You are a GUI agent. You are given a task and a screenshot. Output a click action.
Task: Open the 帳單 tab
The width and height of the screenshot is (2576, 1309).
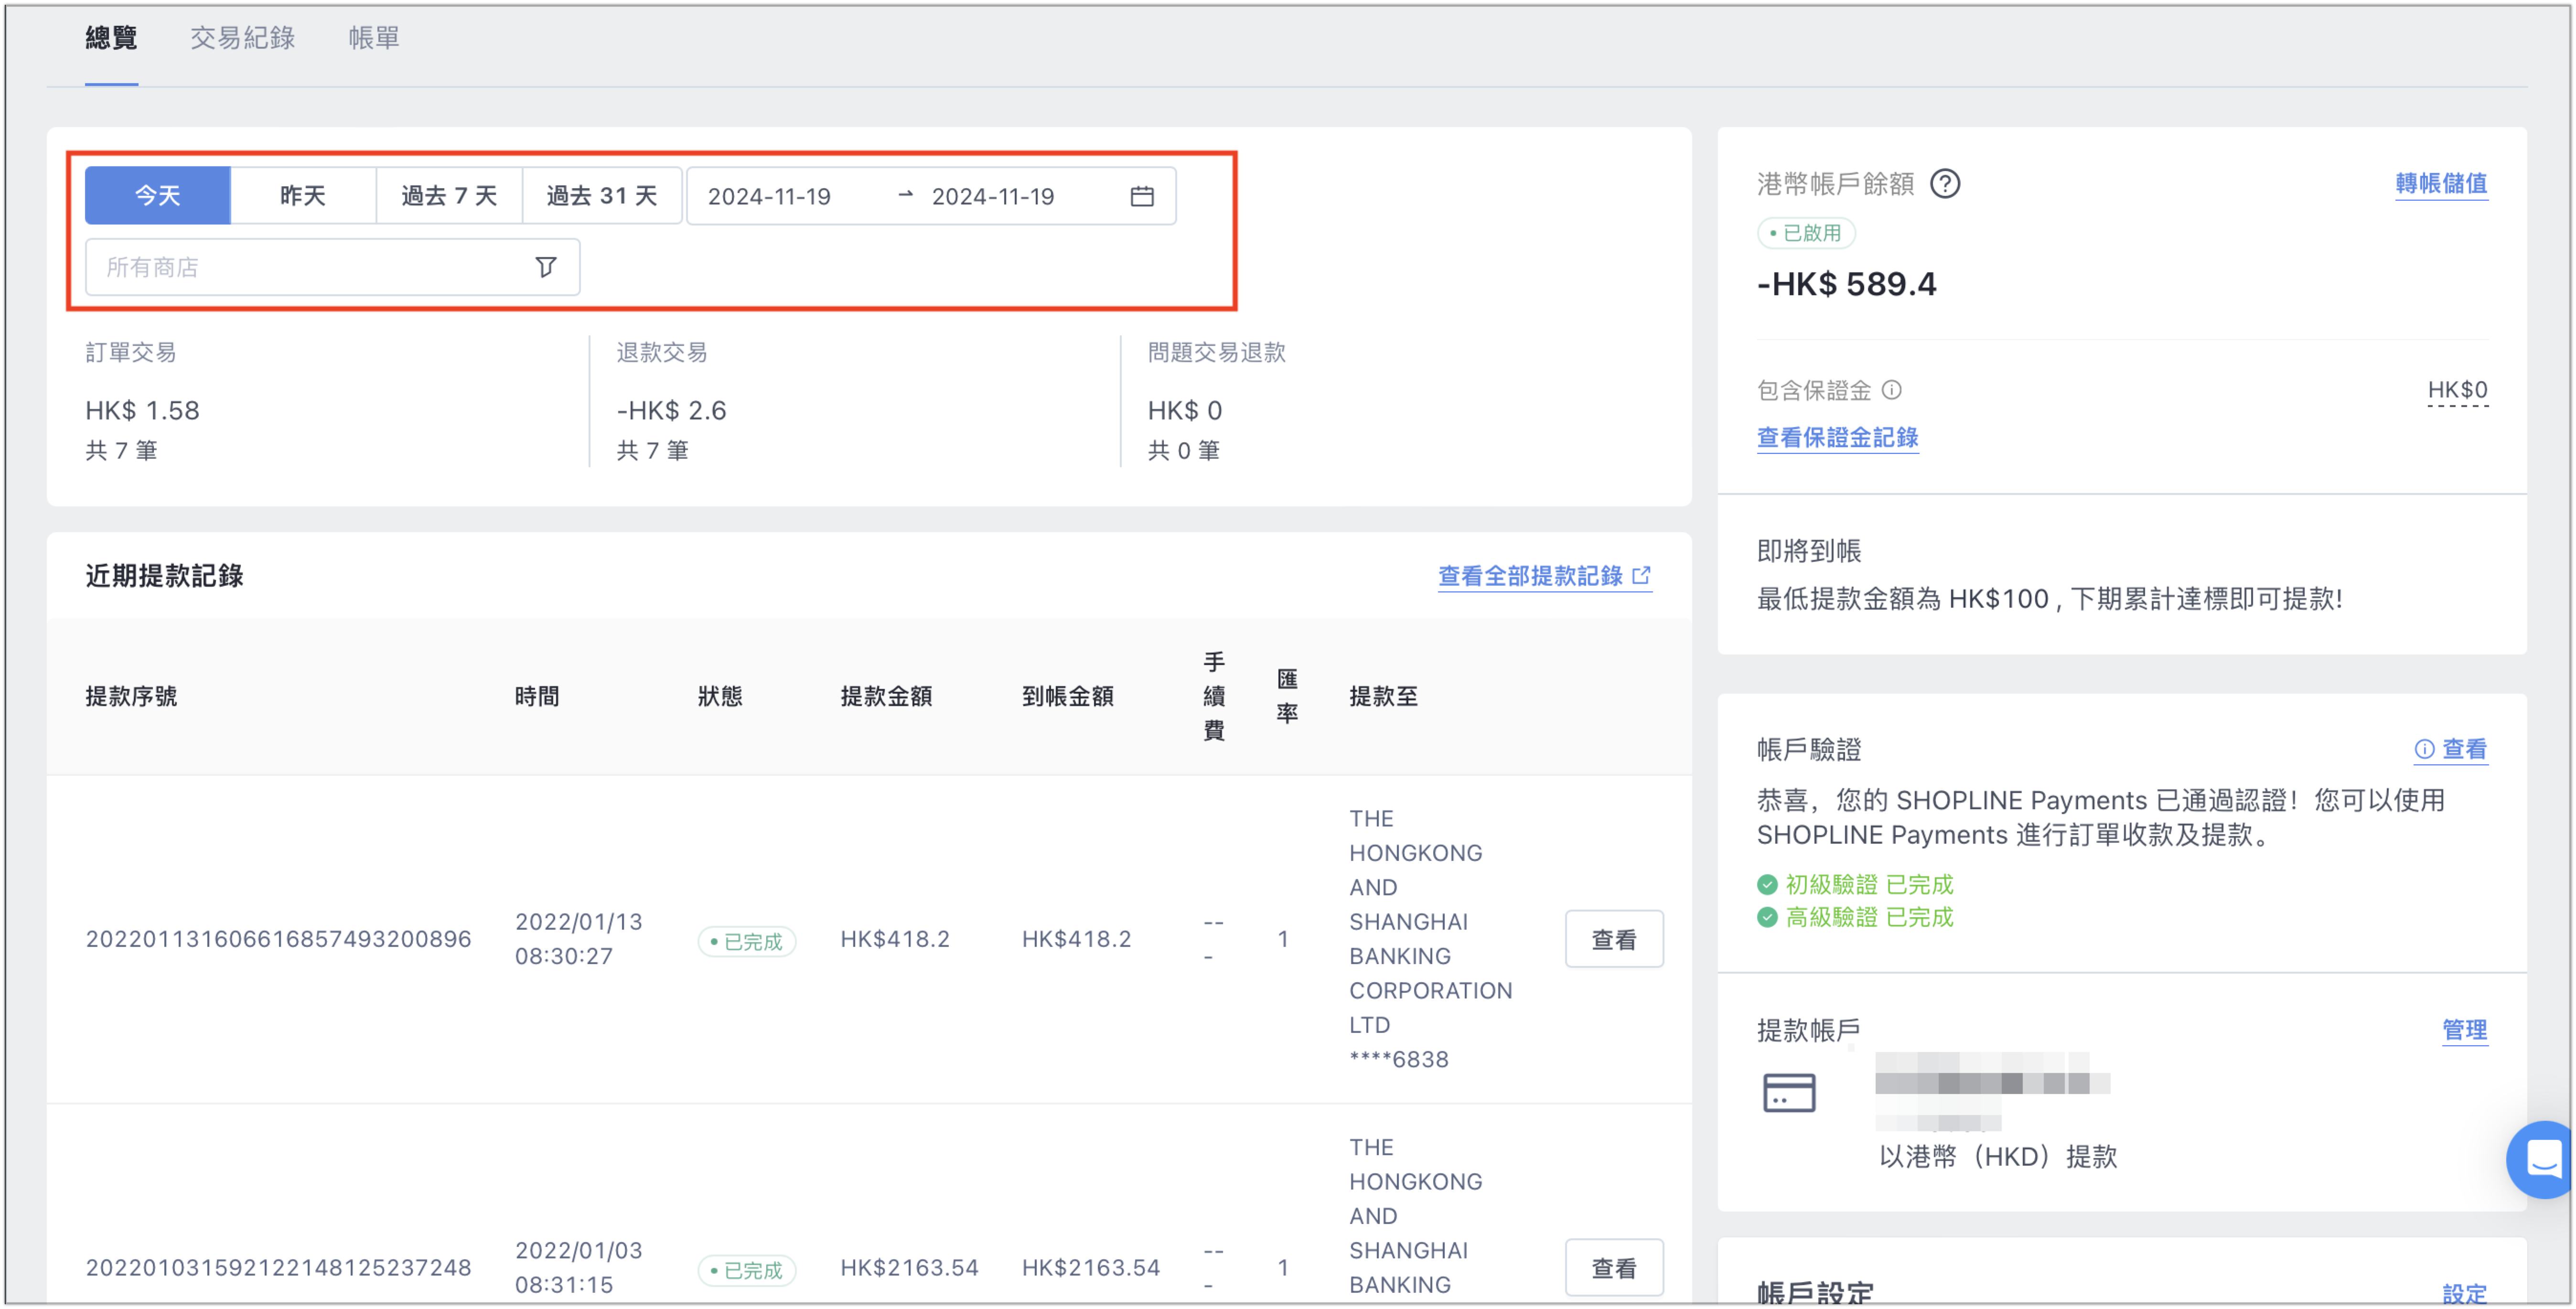coord(374,39)
